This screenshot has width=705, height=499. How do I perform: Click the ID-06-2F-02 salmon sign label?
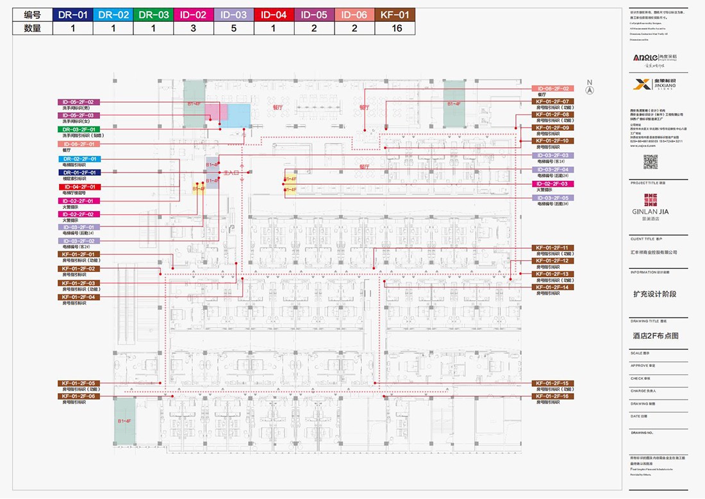click(553, 89)
